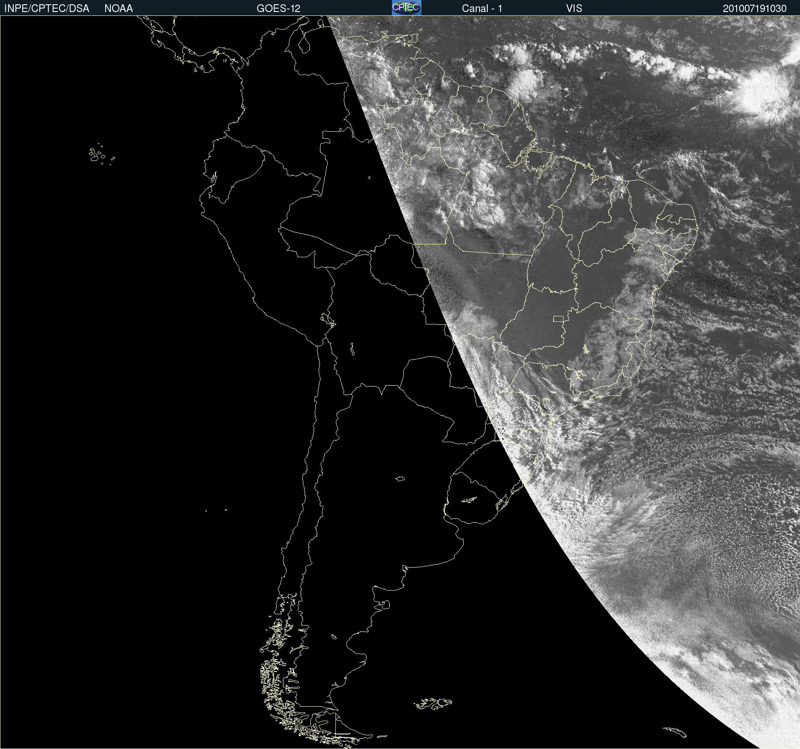Select the NOAA label in the header
Viewport: 800px width, 749px height.
pos(119,9)
